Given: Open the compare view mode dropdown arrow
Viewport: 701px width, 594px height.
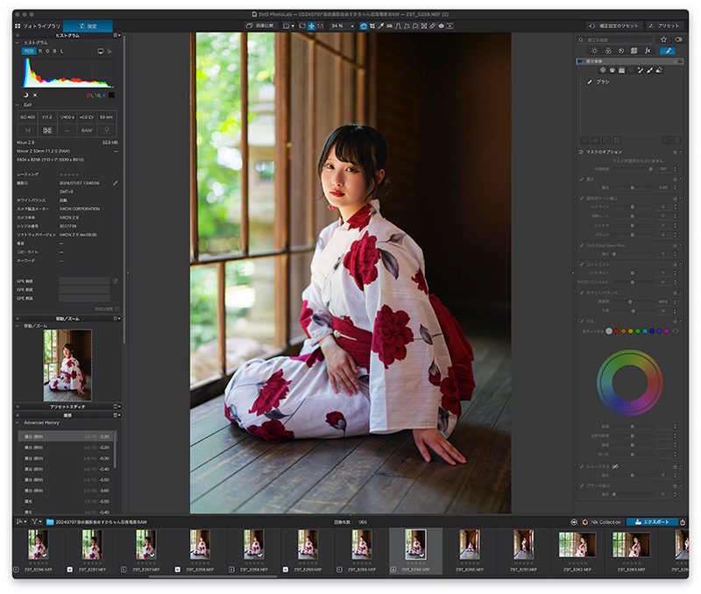Looking at the screenshot, I should (x=294, y=26).
